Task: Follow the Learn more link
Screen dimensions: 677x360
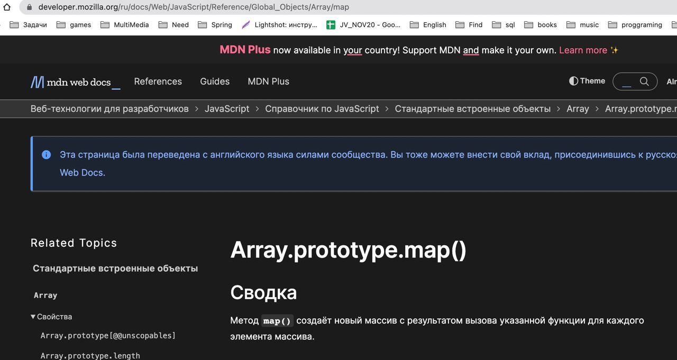Action: [x=583, y=50]
